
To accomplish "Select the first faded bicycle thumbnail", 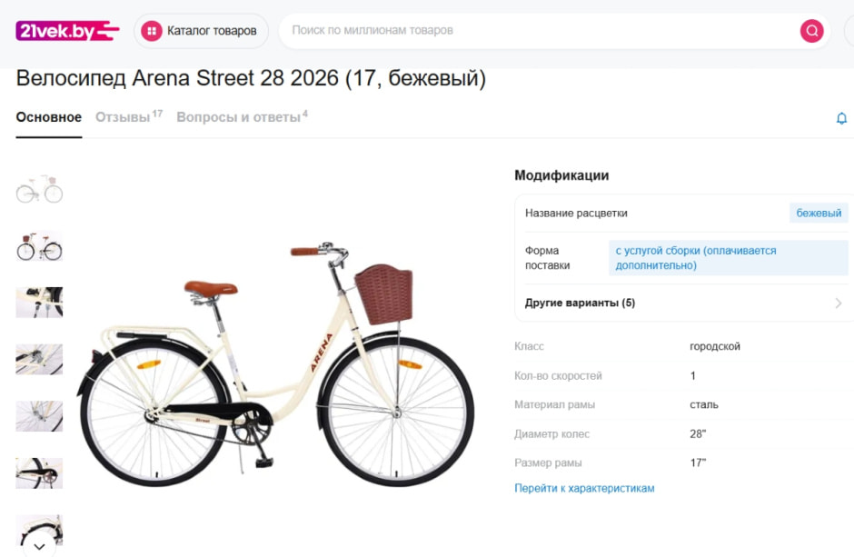I will 39,189.
